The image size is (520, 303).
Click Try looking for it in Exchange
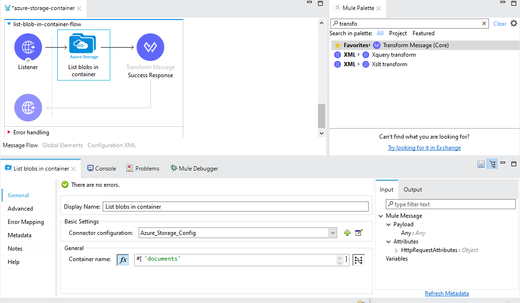tap(424, 148)
